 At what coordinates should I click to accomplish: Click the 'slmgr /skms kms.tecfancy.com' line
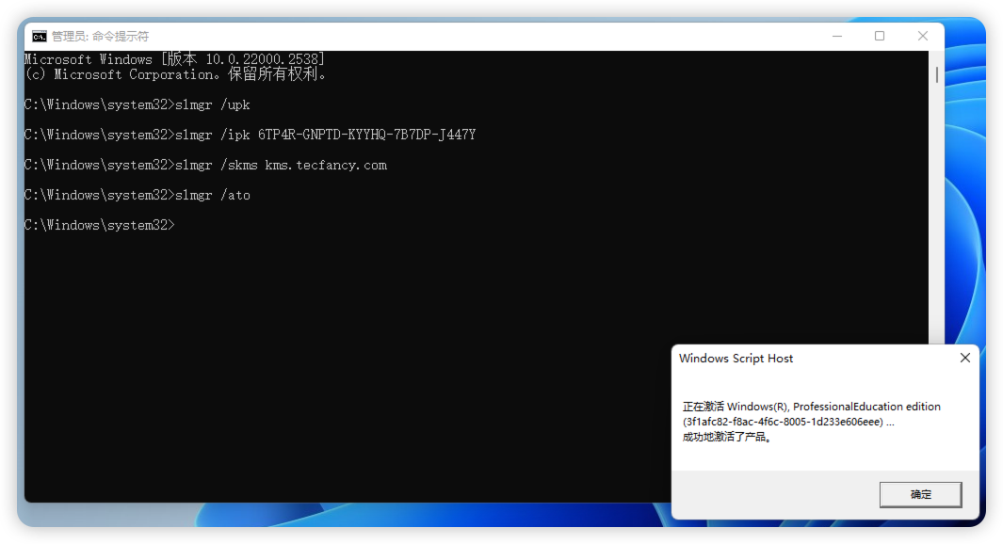pyautogui.click(x=205, y=165)
